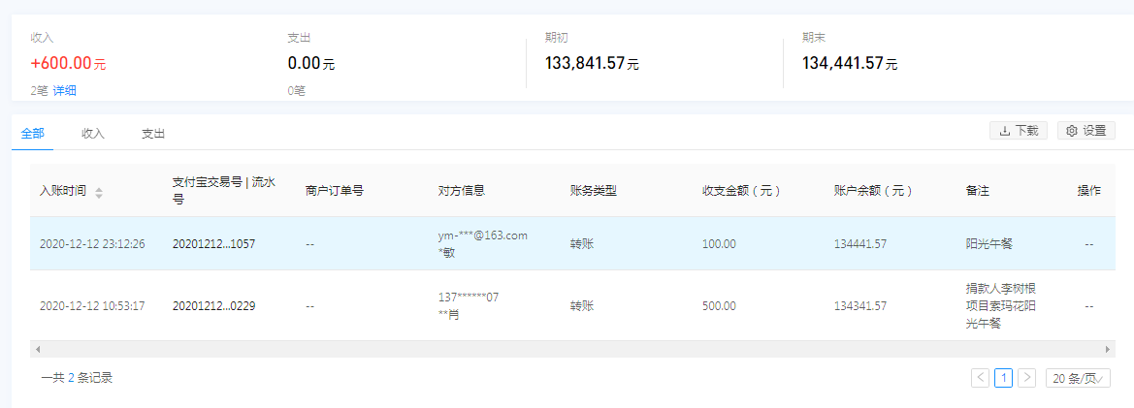Open the 20 条/页 page size dropdown
The image size is (1134, 408).
pyautogui.click(x=1078, y=378)
